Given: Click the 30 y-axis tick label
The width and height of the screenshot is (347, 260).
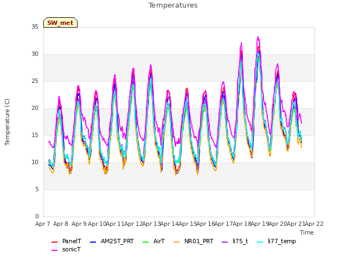Looking at the screenshot, I should tap(35, 54).
